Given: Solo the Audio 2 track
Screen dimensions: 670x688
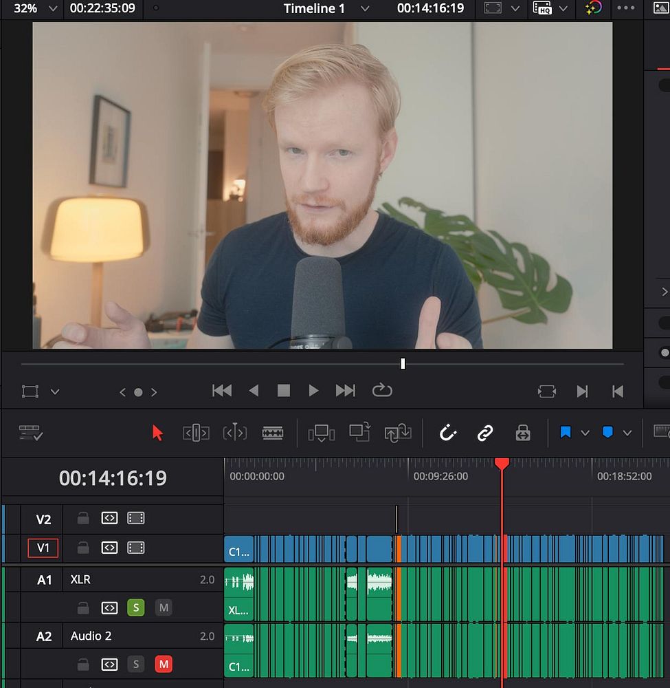Looking at the screenshot, I should click(136, 665).
